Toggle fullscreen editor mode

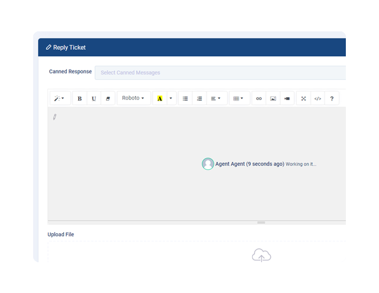click(304, 98)
